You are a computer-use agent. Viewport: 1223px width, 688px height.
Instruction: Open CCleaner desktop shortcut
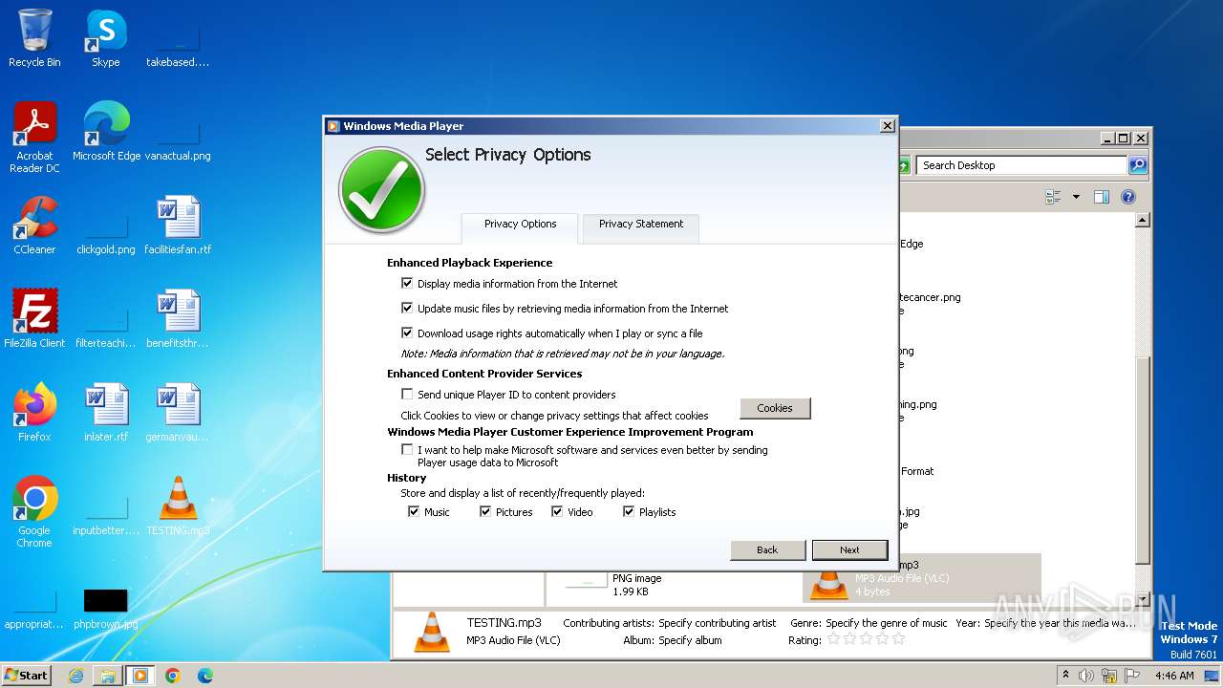coord(34,226)
